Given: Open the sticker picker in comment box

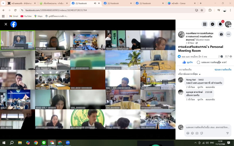Looking at the screenshot, I should pos(202,133).
